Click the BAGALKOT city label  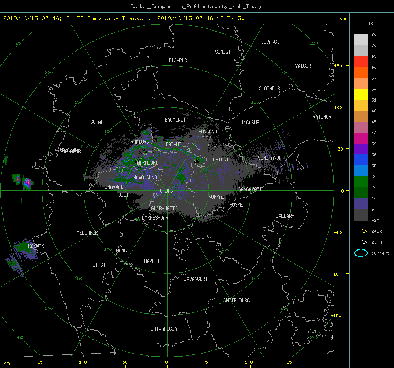[x=175, y=120]
